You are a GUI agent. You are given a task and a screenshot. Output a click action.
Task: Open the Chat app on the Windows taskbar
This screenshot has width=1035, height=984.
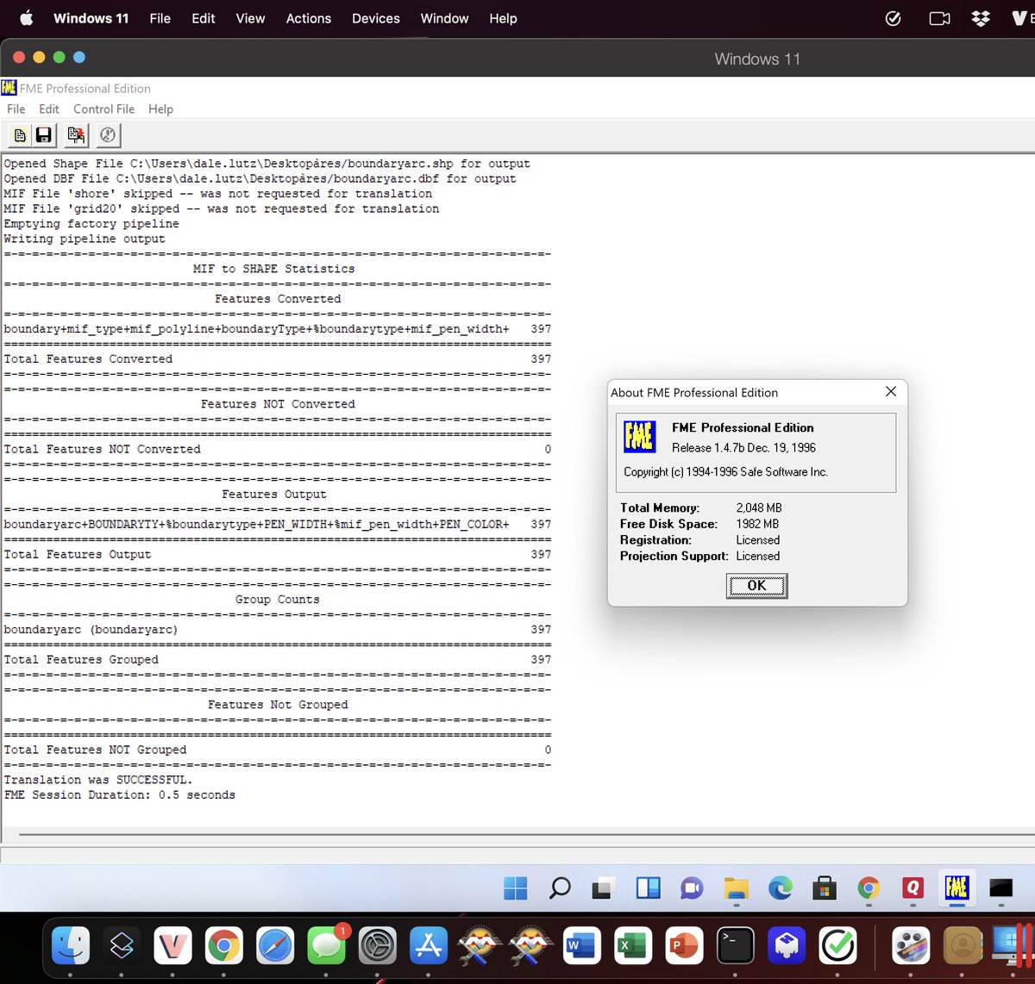tap(692, 887)
